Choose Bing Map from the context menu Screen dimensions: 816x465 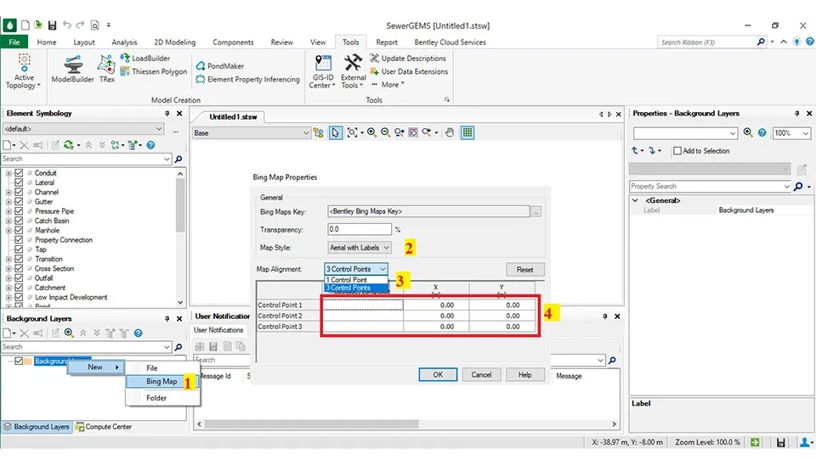(x=161, y=382)
